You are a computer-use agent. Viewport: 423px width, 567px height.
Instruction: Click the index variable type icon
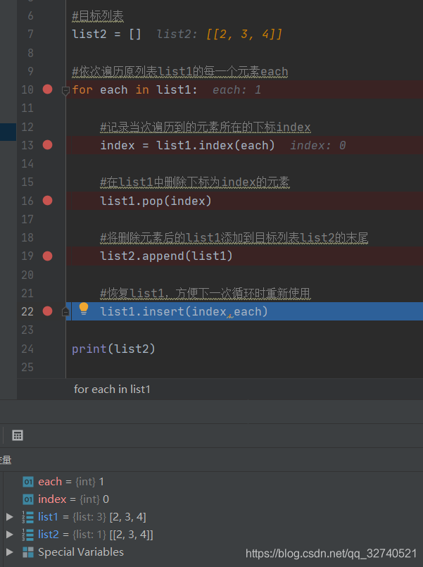[x=28, y=499]
